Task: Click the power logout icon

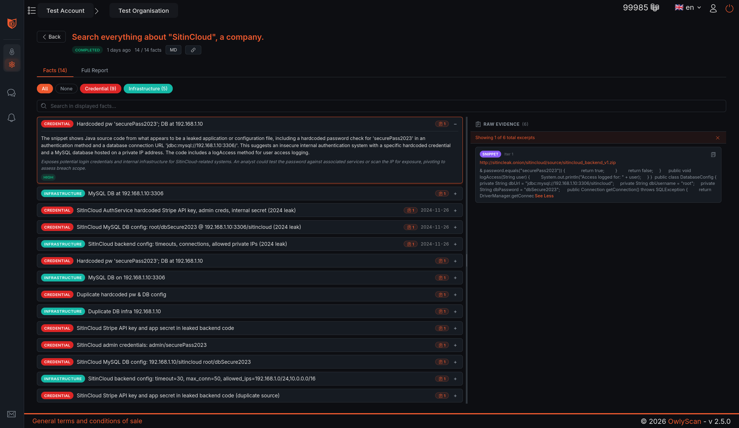Action: [x=730, y=8]
